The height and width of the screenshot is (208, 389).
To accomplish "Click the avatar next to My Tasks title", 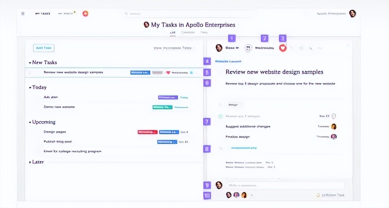I will 146,25.
